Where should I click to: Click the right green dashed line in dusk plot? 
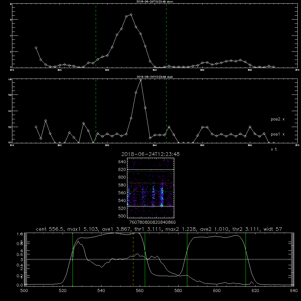click(x=166, y=111)
